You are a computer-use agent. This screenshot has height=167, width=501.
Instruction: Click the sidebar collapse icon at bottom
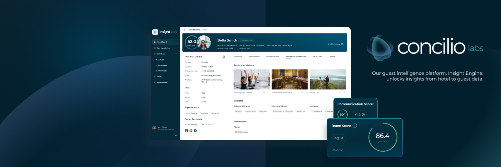coord(176,135)
